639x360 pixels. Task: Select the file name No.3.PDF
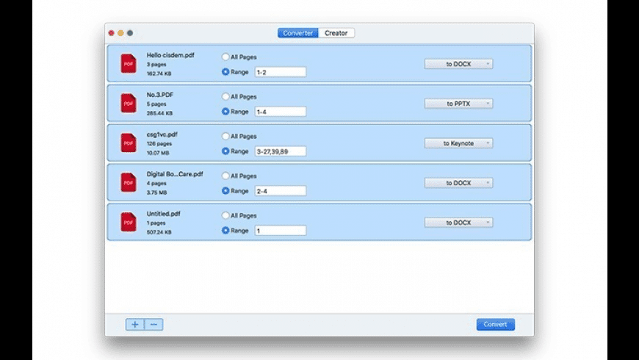(160, 95)
